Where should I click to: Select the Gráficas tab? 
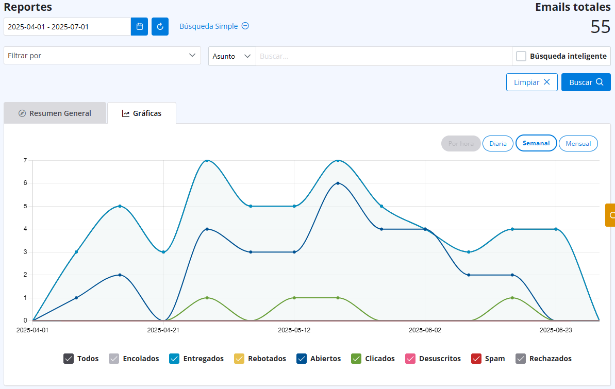(142, 113)
